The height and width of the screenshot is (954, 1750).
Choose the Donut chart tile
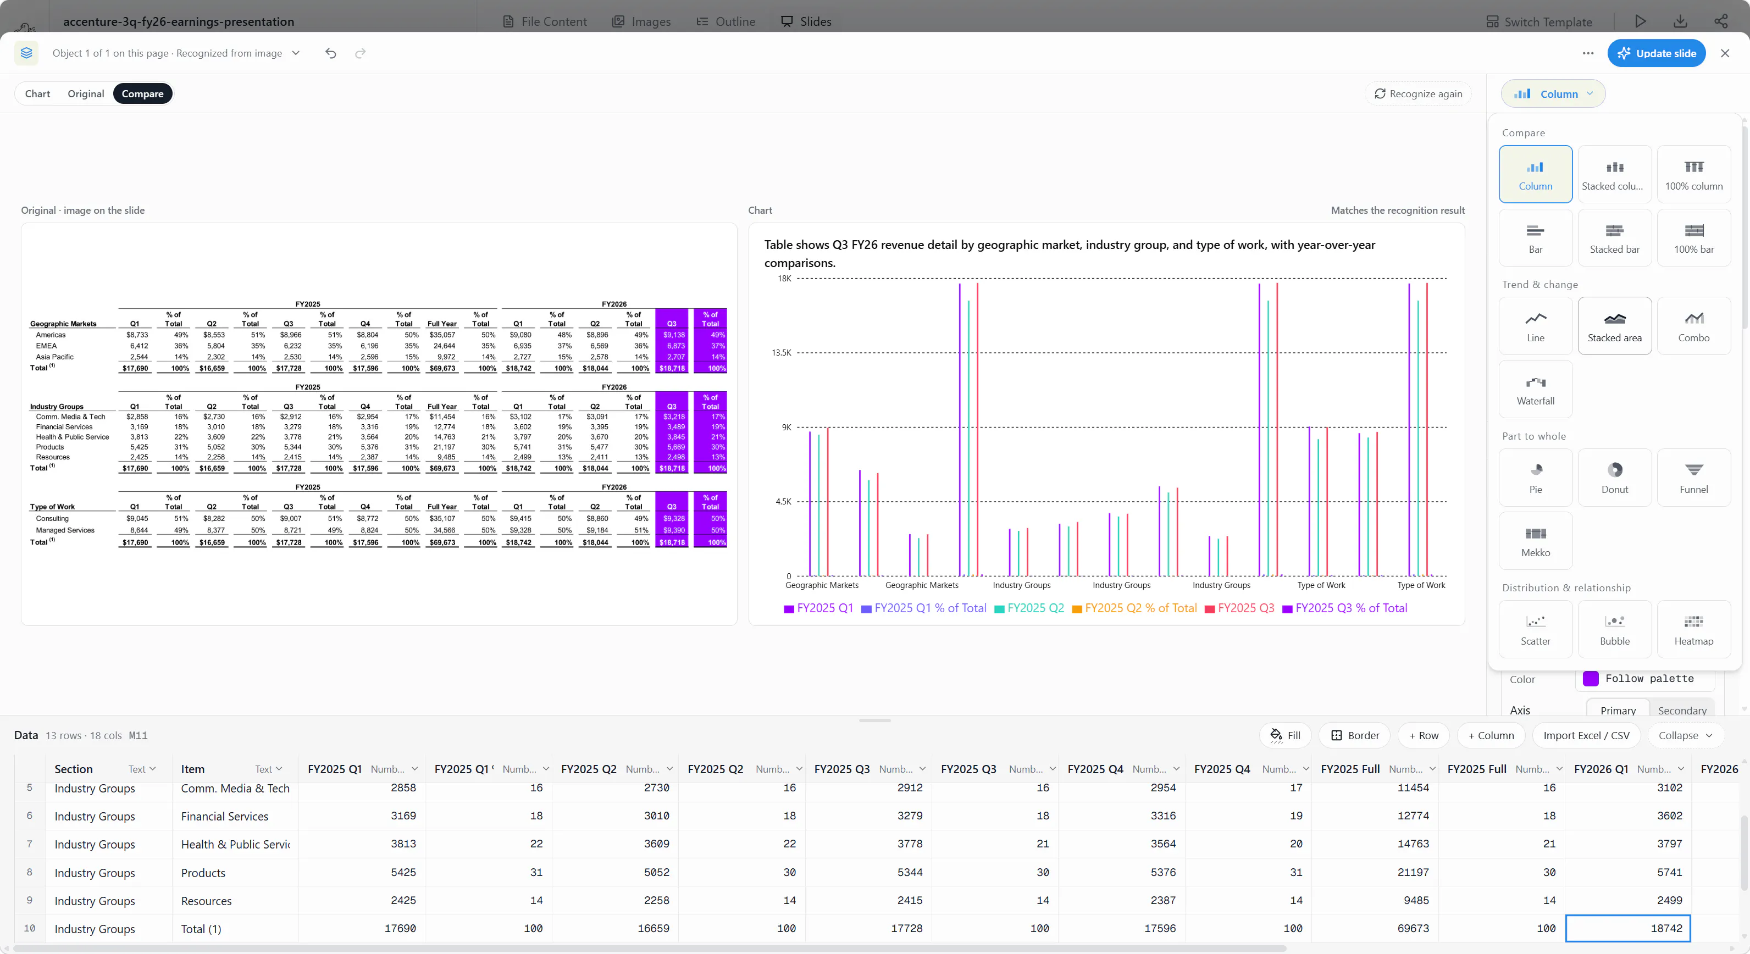pos(1614,478)
